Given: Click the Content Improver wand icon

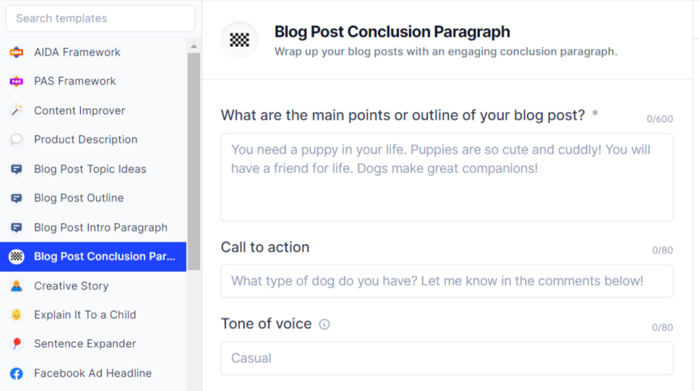Looking at the screenshot, I should (16, 110).
